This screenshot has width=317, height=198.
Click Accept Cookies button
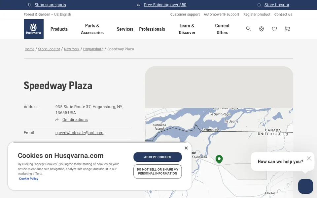(x=158, y=157)
